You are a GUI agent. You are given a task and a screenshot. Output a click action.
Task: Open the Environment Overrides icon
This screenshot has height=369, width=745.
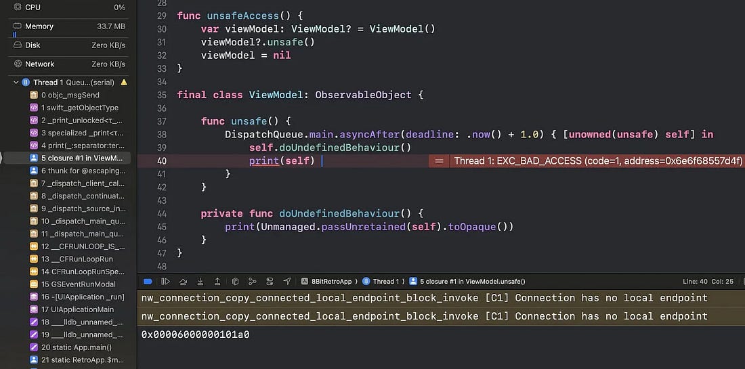coord(270,282)
